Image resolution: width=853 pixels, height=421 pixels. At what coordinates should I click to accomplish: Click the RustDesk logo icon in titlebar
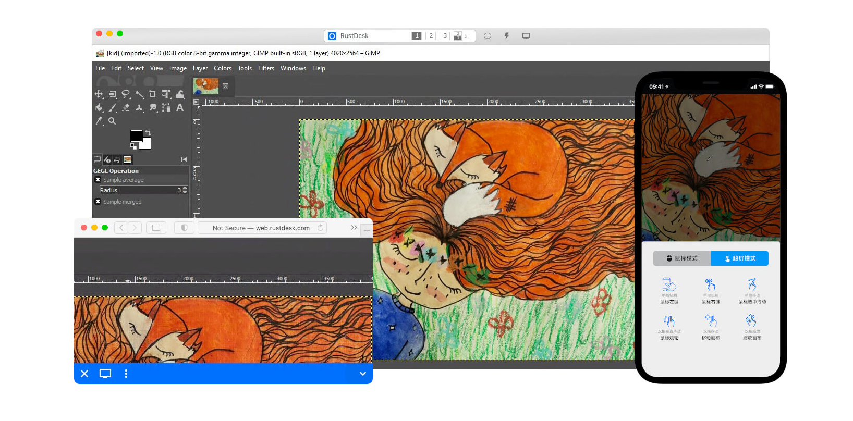(332, 36)
